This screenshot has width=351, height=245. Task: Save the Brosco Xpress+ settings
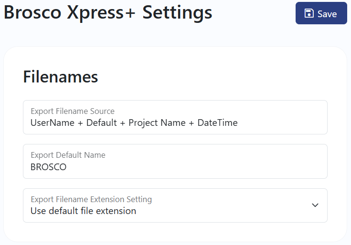321,13
